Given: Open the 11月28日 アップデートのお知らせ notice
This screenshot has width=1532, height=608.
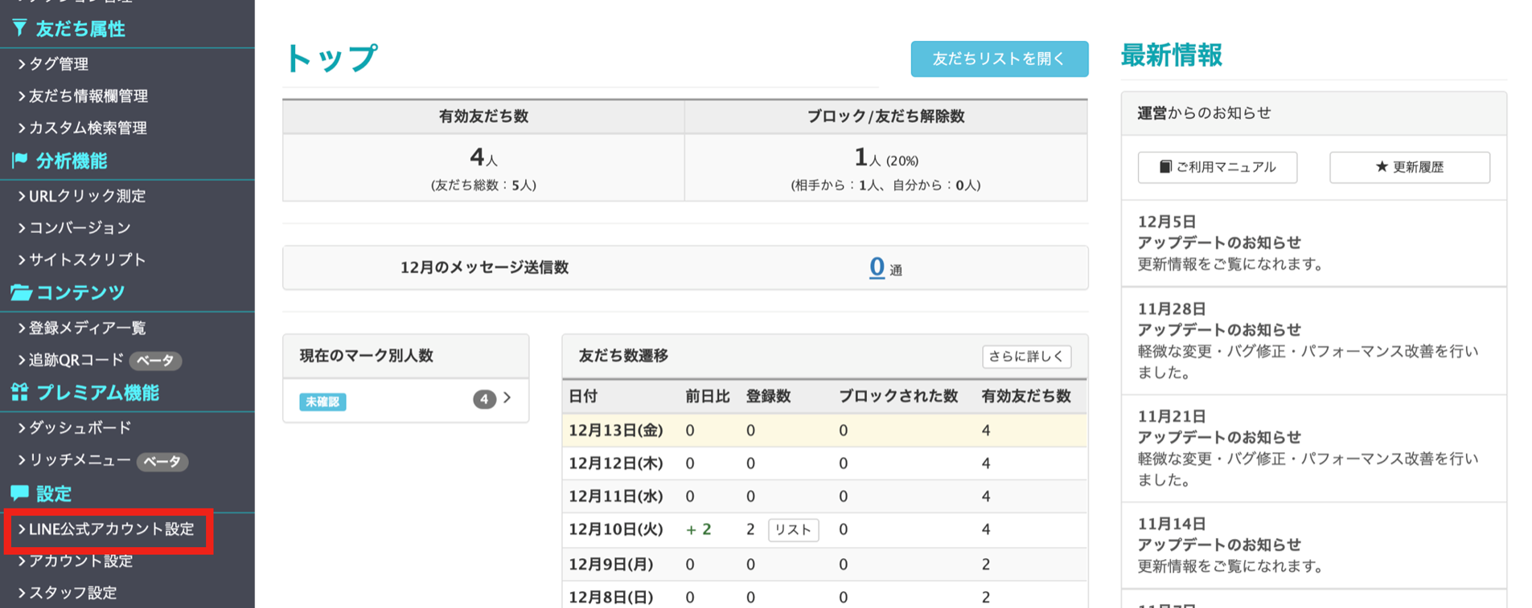Looking at the screenshot, I should tap(1313, 341).
